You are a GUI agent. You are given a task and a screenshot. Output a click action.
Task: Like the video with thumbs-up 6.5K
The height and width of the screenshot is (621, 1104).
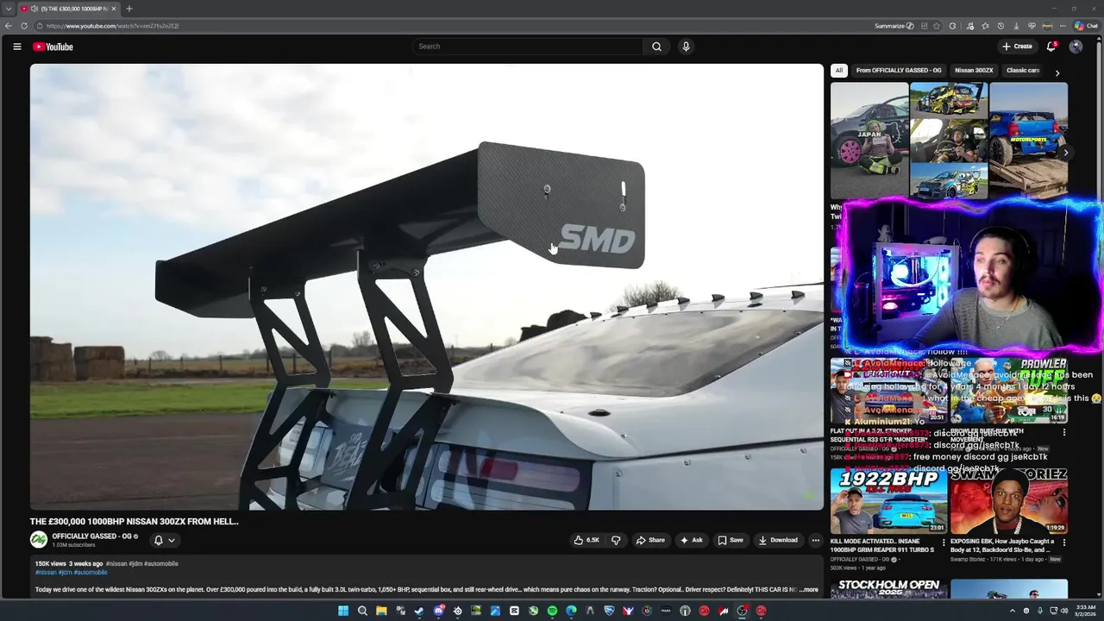click(x=586, y=540)
